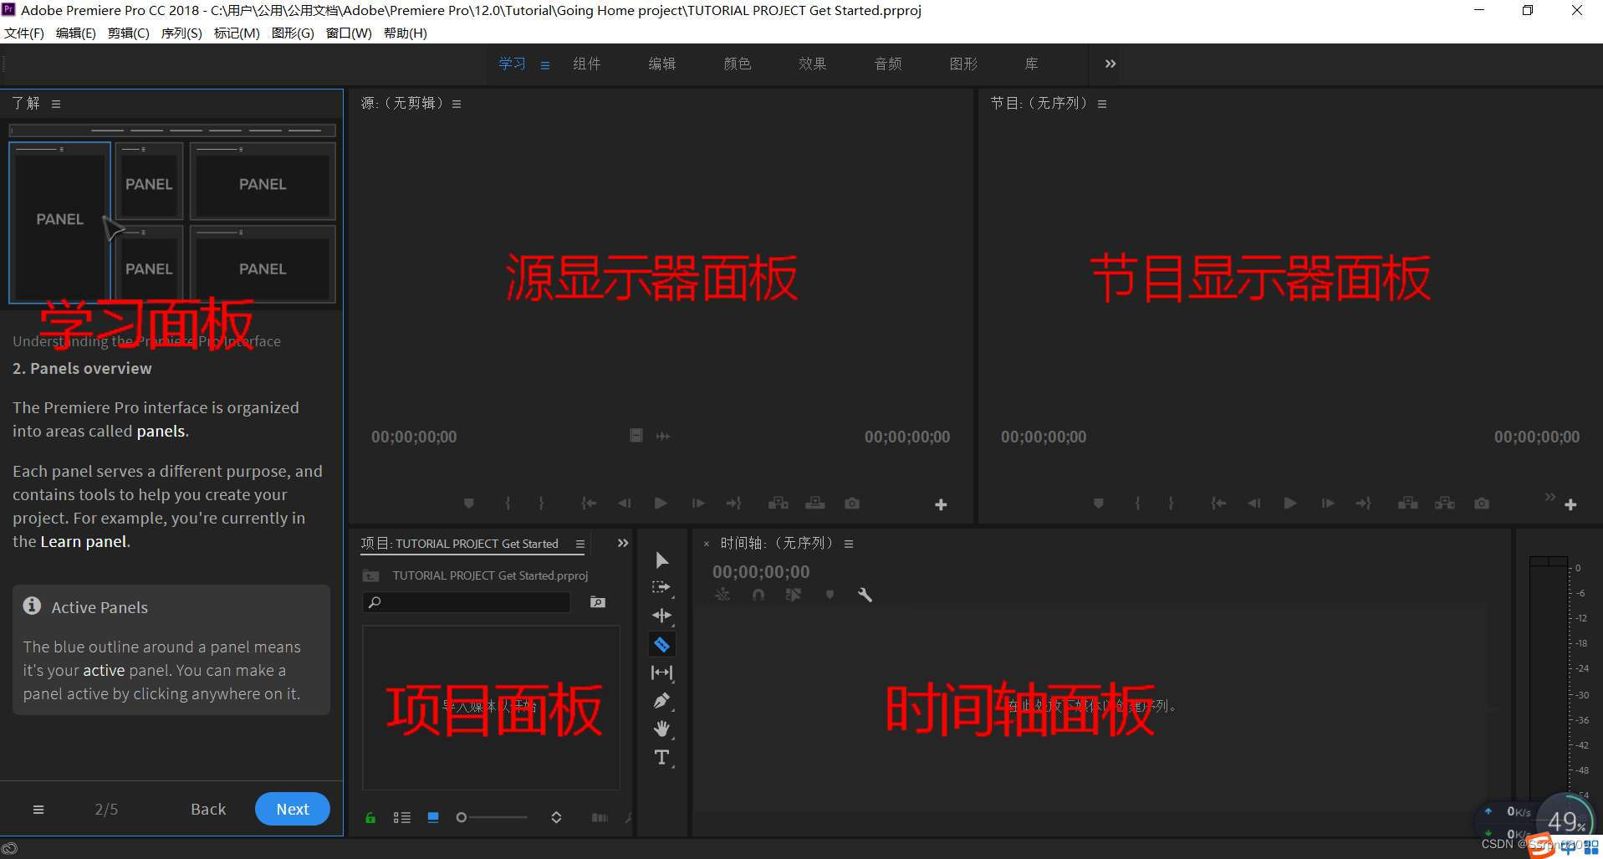This screenshot has width=1603, height=859.
Task: Switch to the 音频 workspace tab
Action: click(x=888, y=64)
